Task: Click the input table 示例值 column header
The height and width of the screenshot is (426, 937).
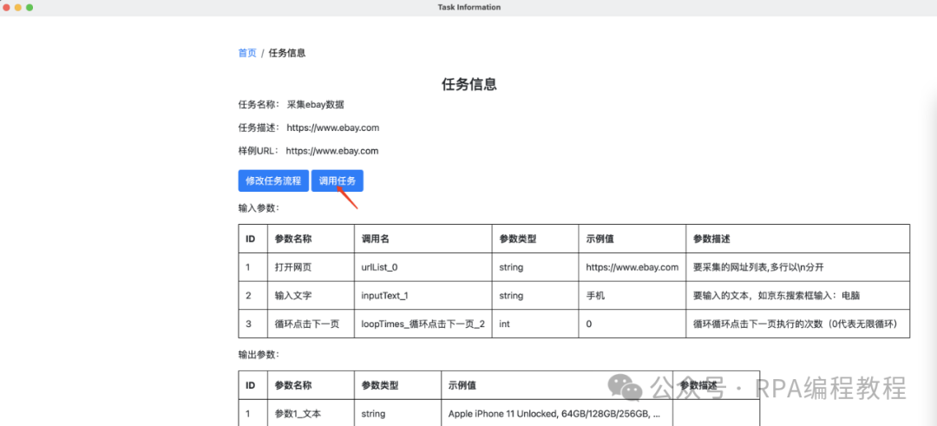Action: pyautogui.click(x=632, y=239)
